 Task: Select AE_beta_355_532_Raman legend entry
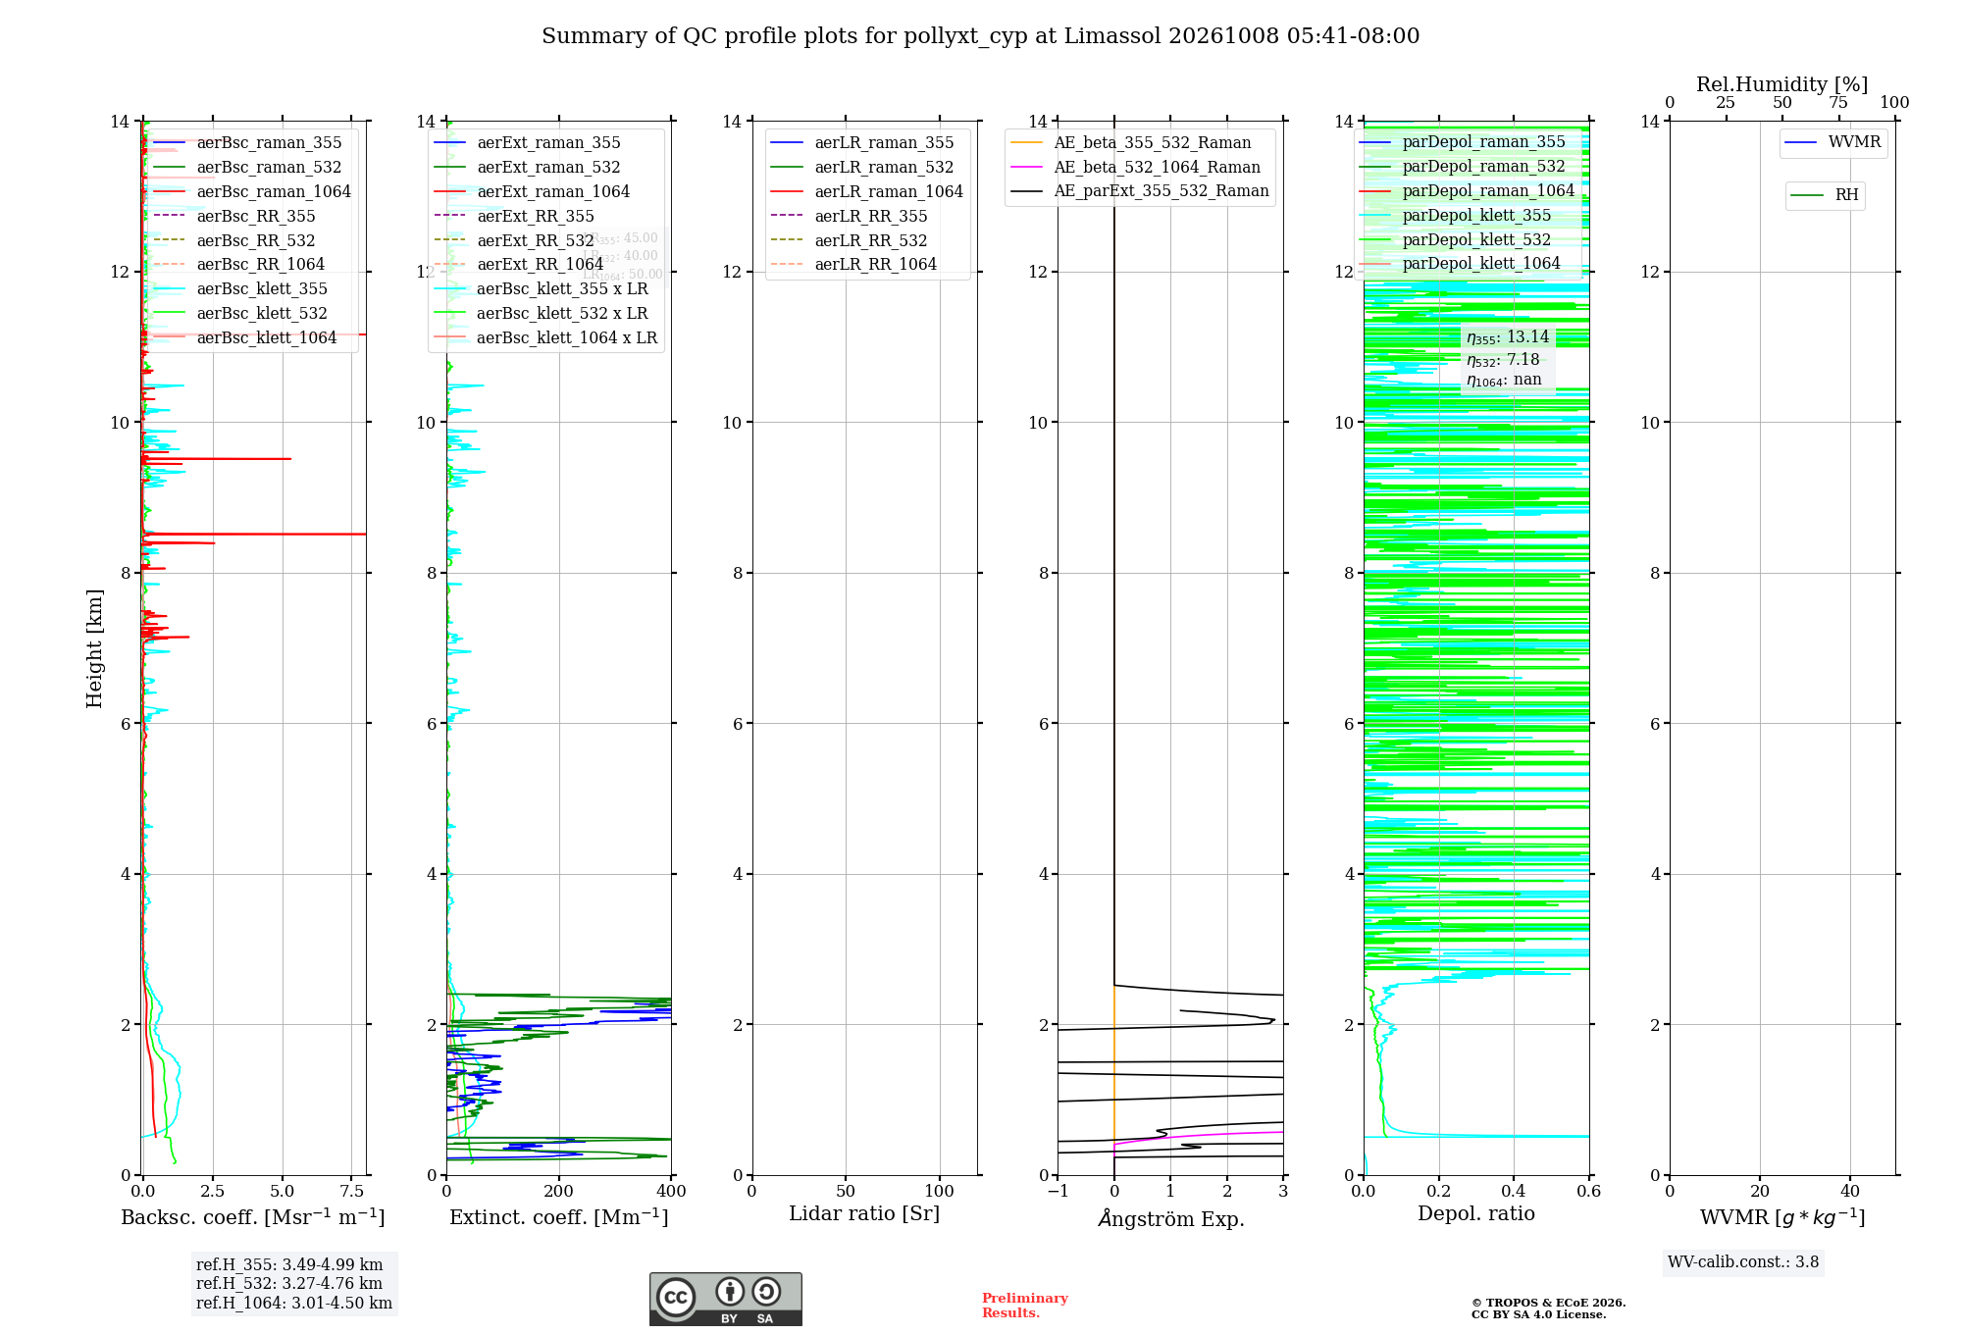click(x=1131, y=143)
